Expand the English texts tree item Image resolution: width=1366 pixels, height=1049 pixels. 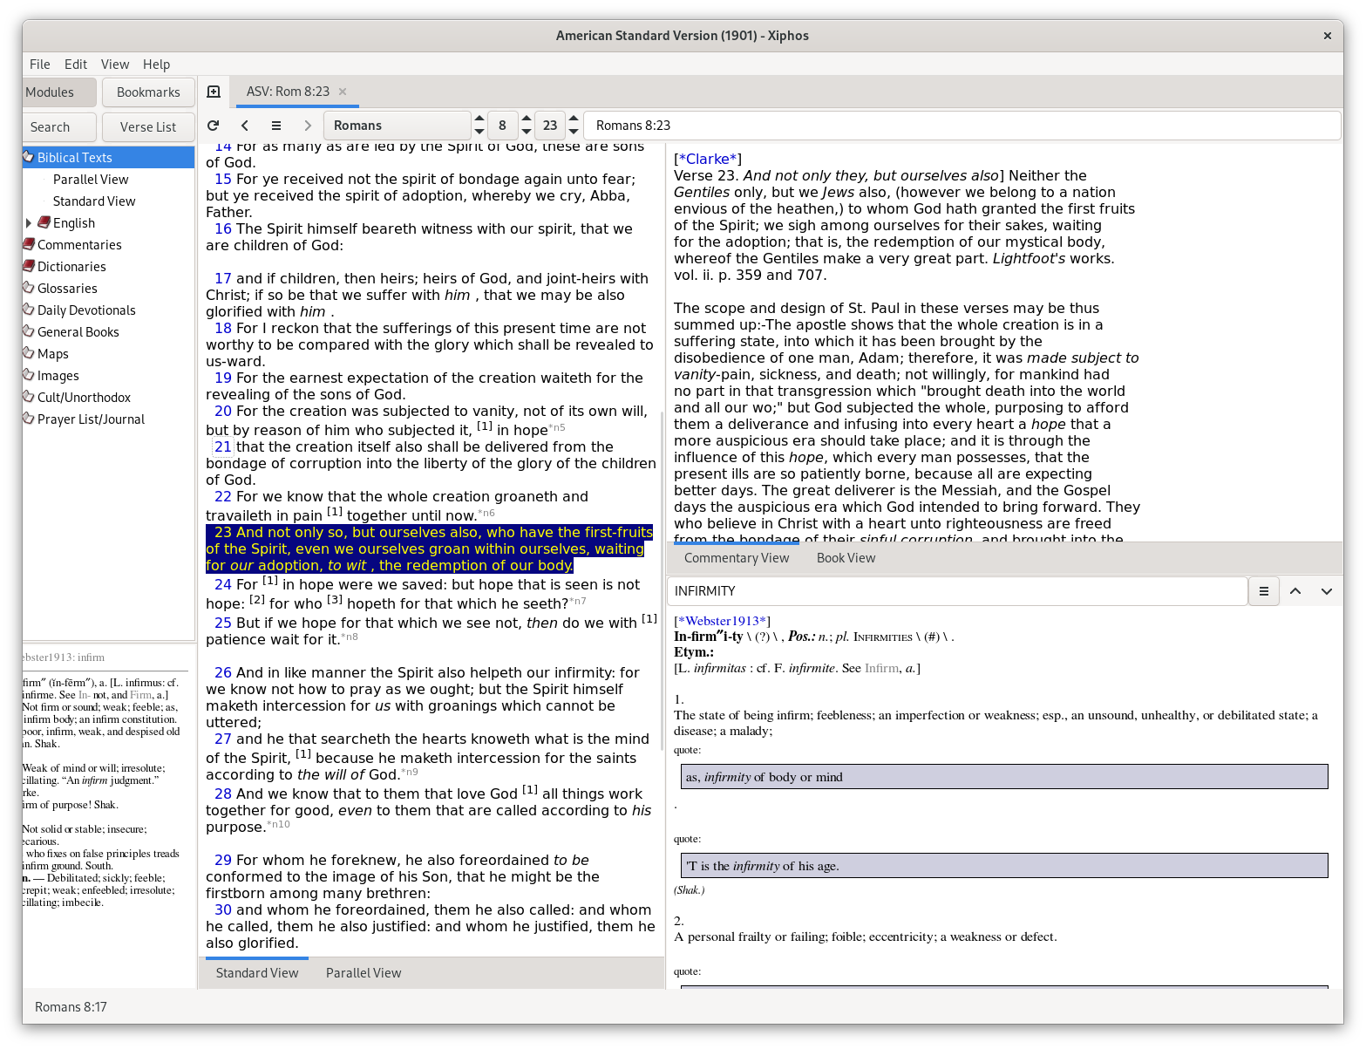[x=29, y=222]
